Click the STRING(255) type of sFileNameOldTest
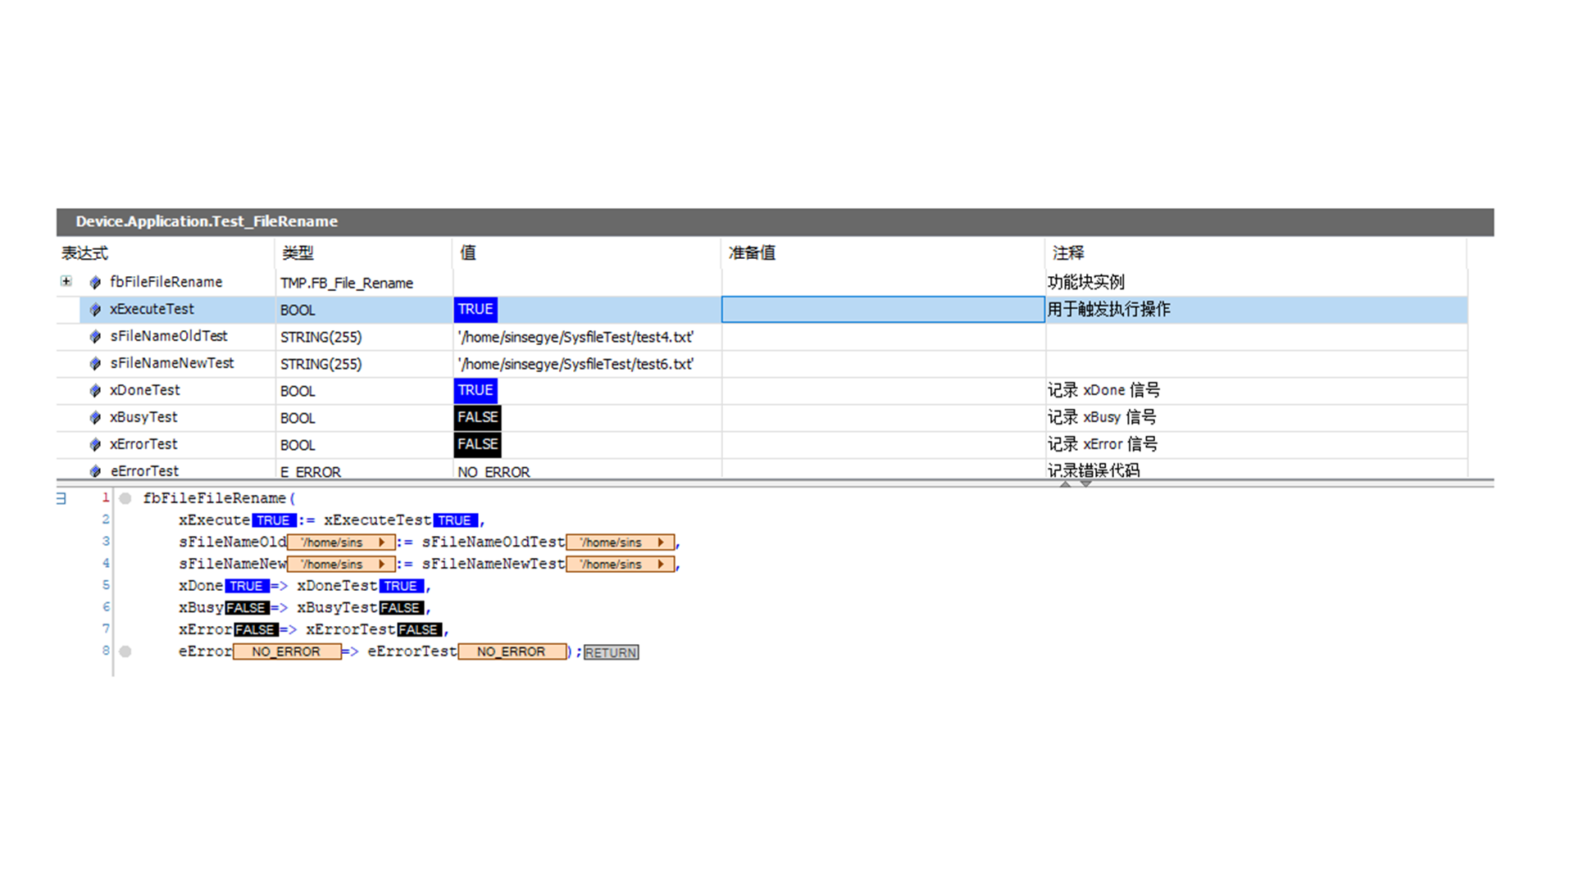This screenshot has width=1574, height=885. click(321, 337)
